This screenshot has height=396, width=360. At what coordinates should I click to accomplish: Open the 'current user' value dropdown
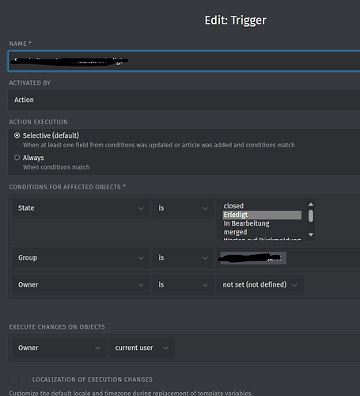(x=142, y=348)
